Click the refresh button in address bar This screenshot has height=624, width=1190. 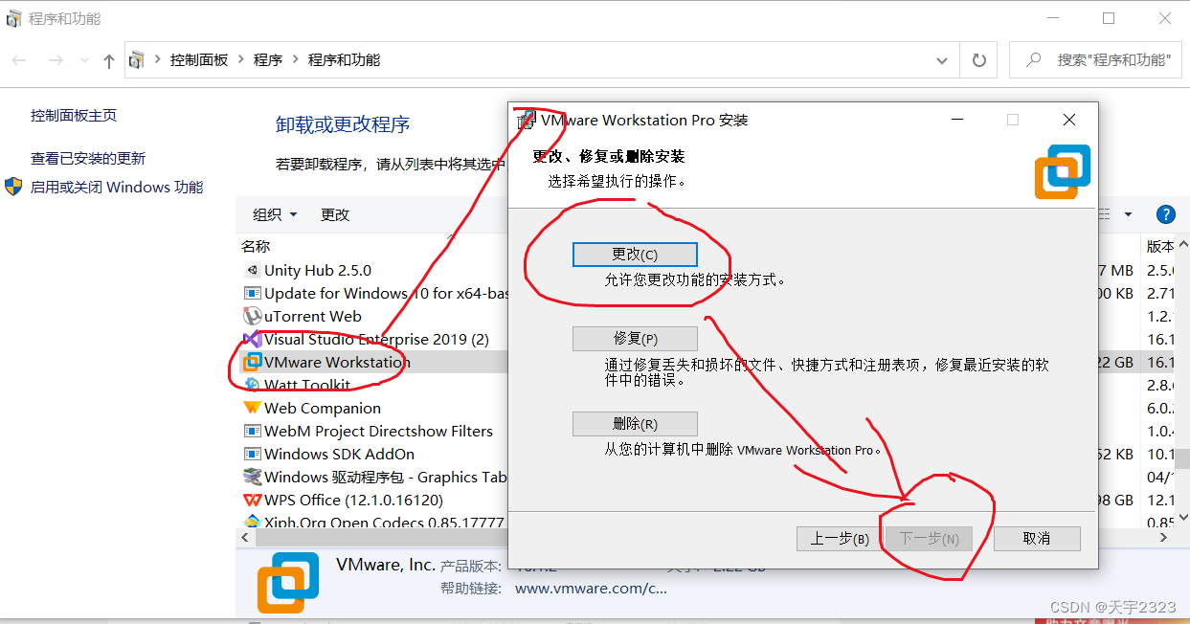978,60
